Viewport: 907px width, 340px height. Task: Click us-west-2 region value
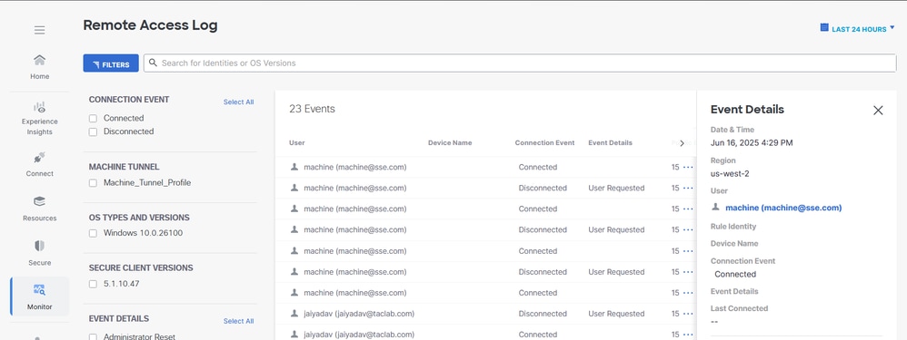tap(730, 174)
